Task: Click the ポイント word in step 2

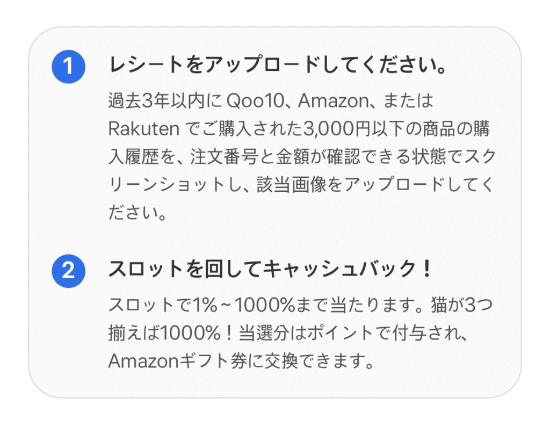Action: (340, 332)
